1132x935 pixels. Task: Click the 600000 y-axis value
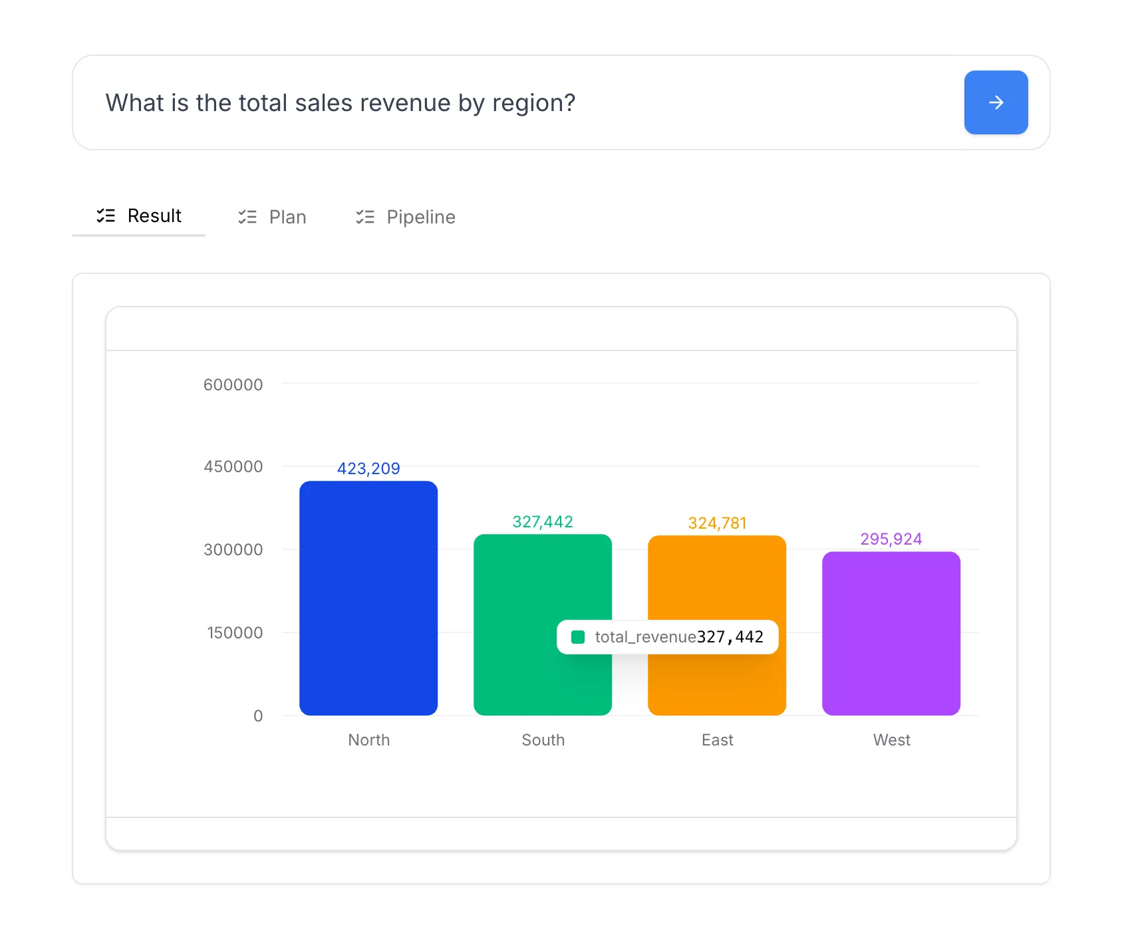234,384
